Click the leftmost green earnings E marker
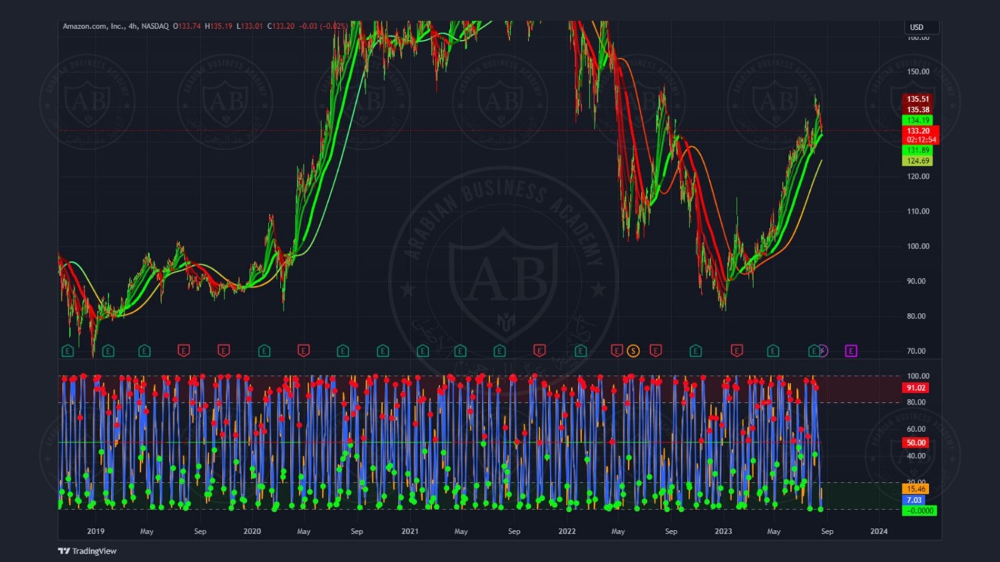The height and width of the screenshot is (562, 1000). point(67,351)
